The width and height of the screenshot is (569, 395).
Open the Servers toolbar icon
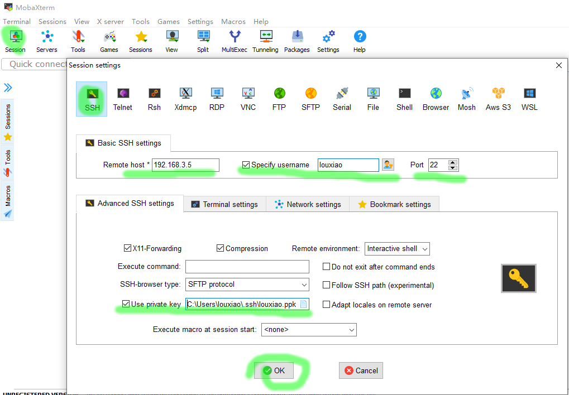(47, 42)
